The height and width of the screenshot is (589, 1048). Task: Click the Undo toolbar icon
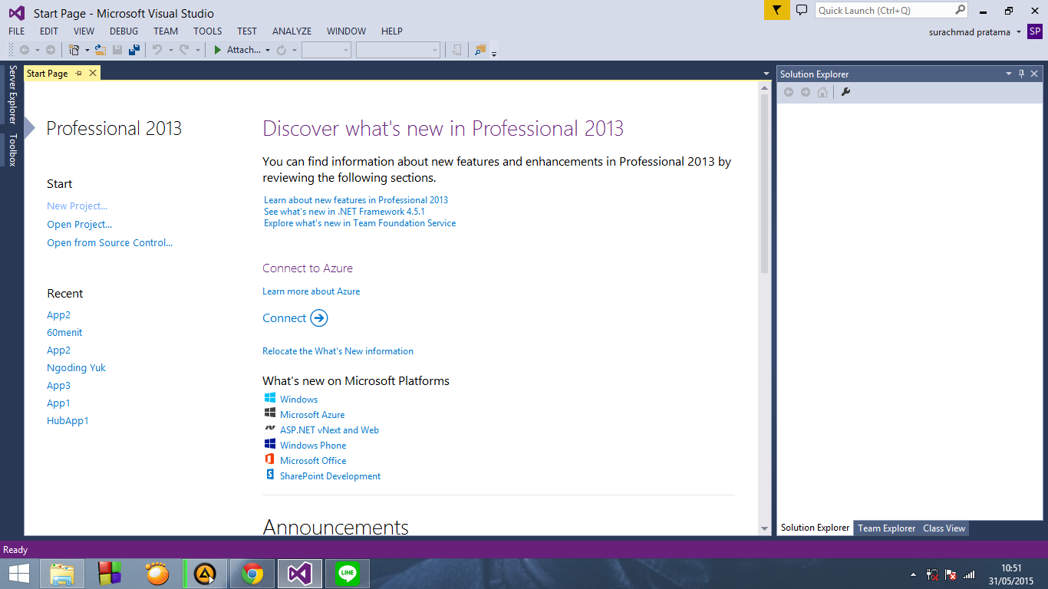(x=157, y=50)
